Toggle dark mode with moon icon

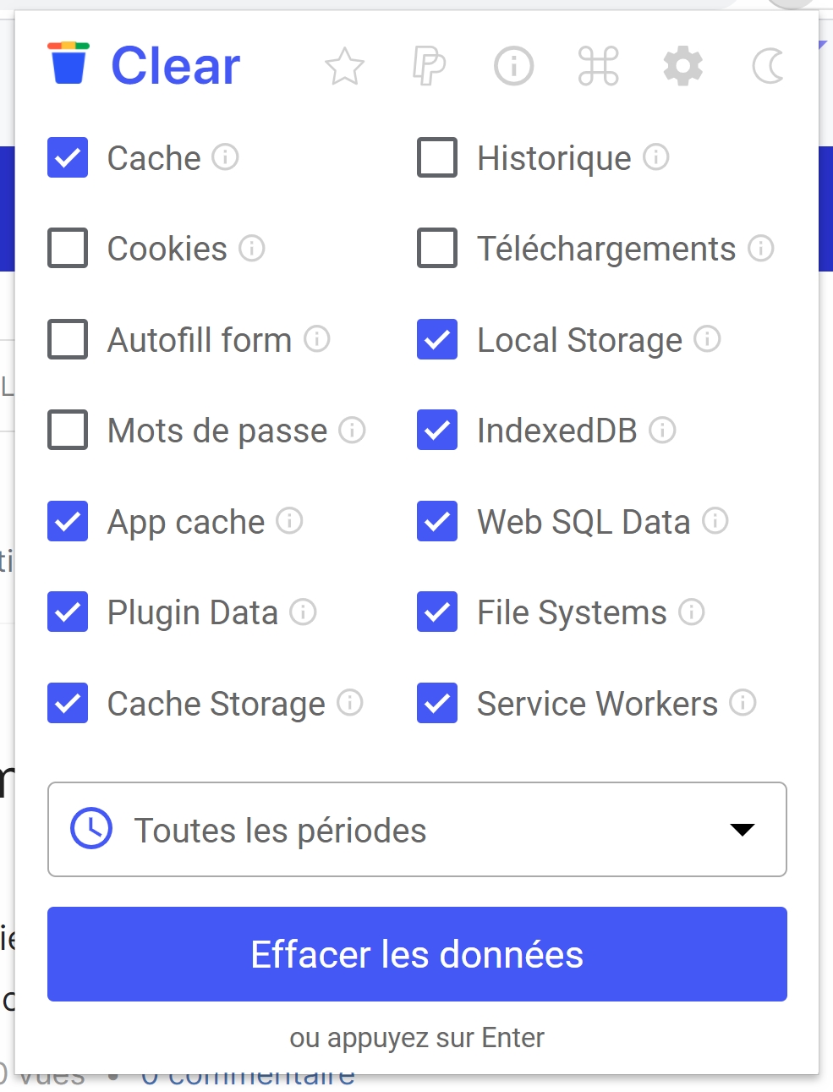[x=767, y=66]
